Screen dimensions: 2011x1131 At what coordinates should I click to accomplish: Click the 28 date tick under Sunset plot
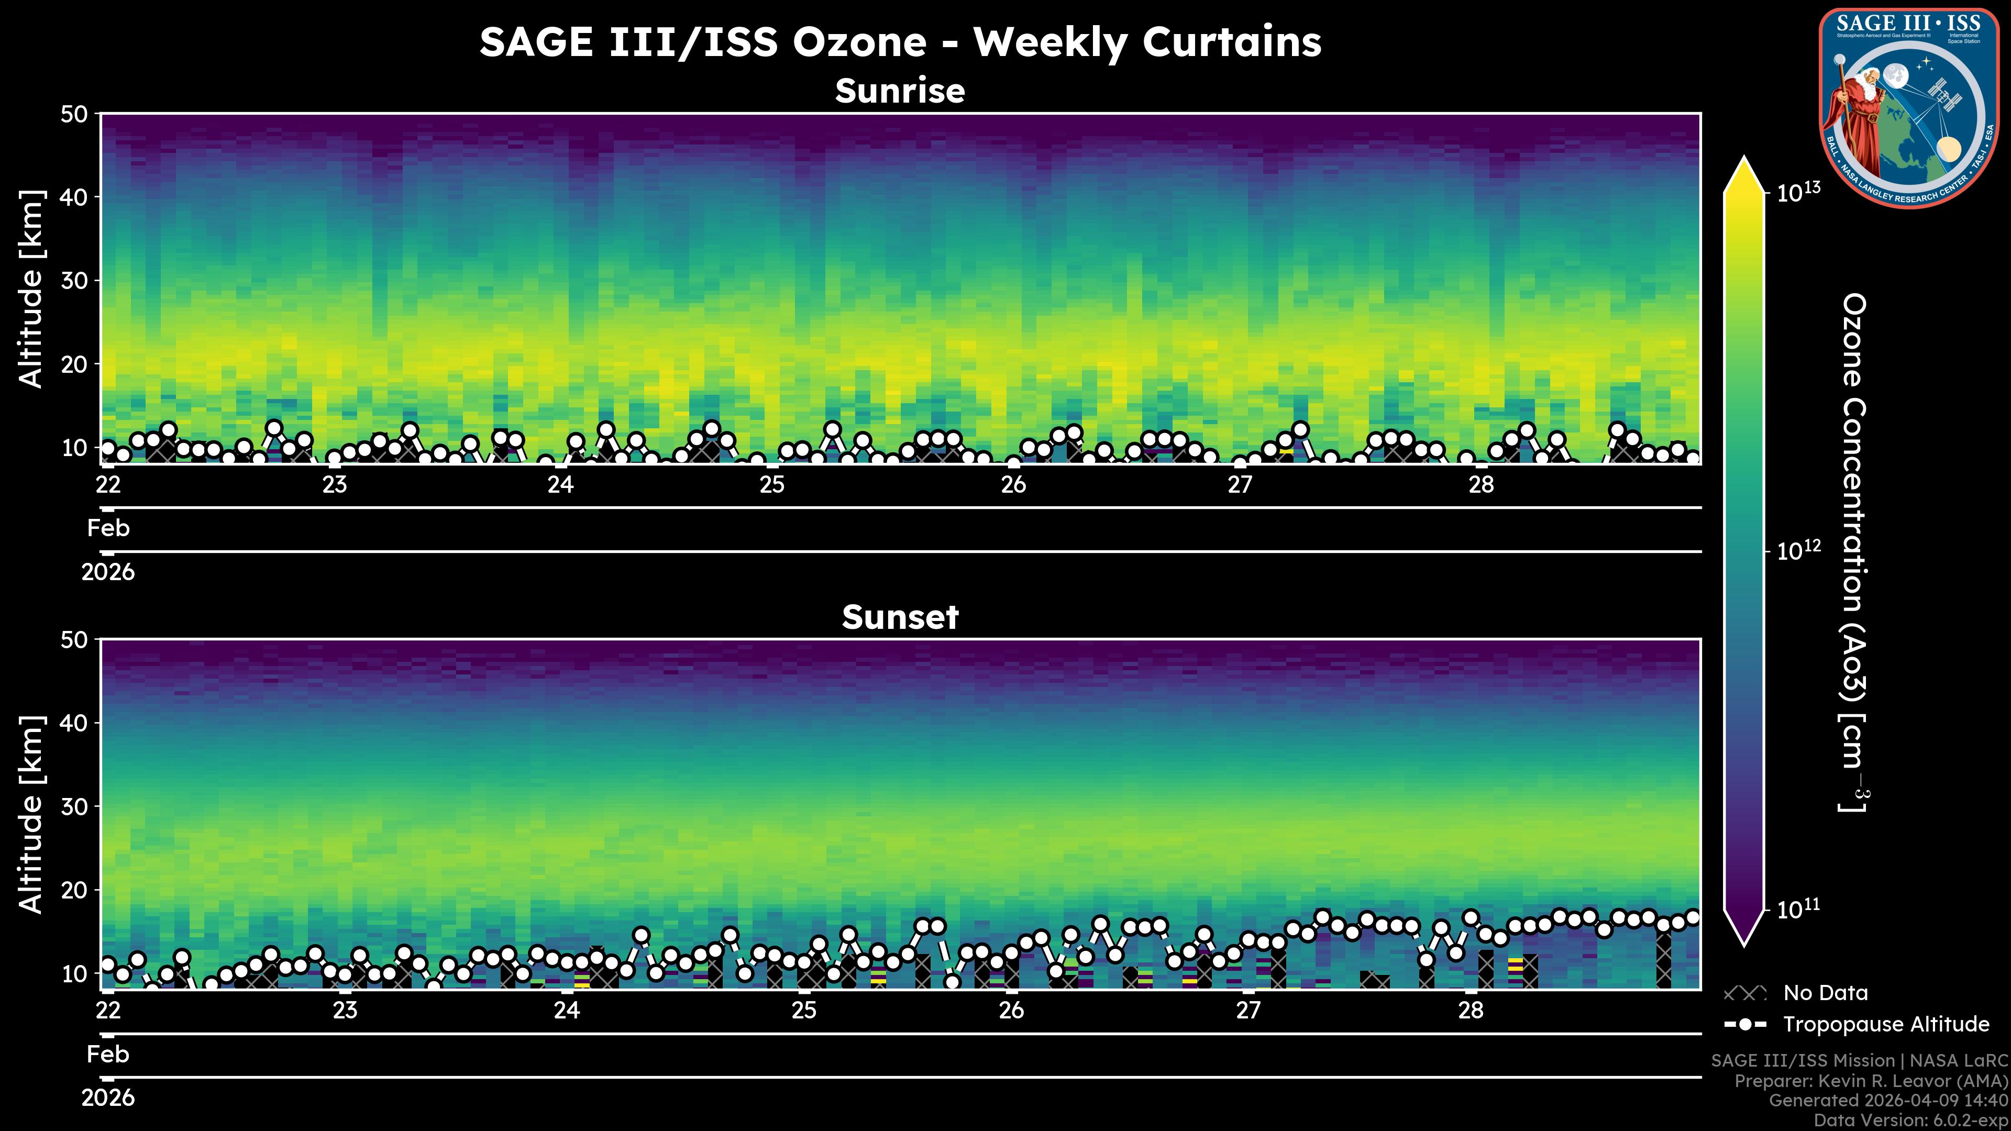pos(1470,1011)
